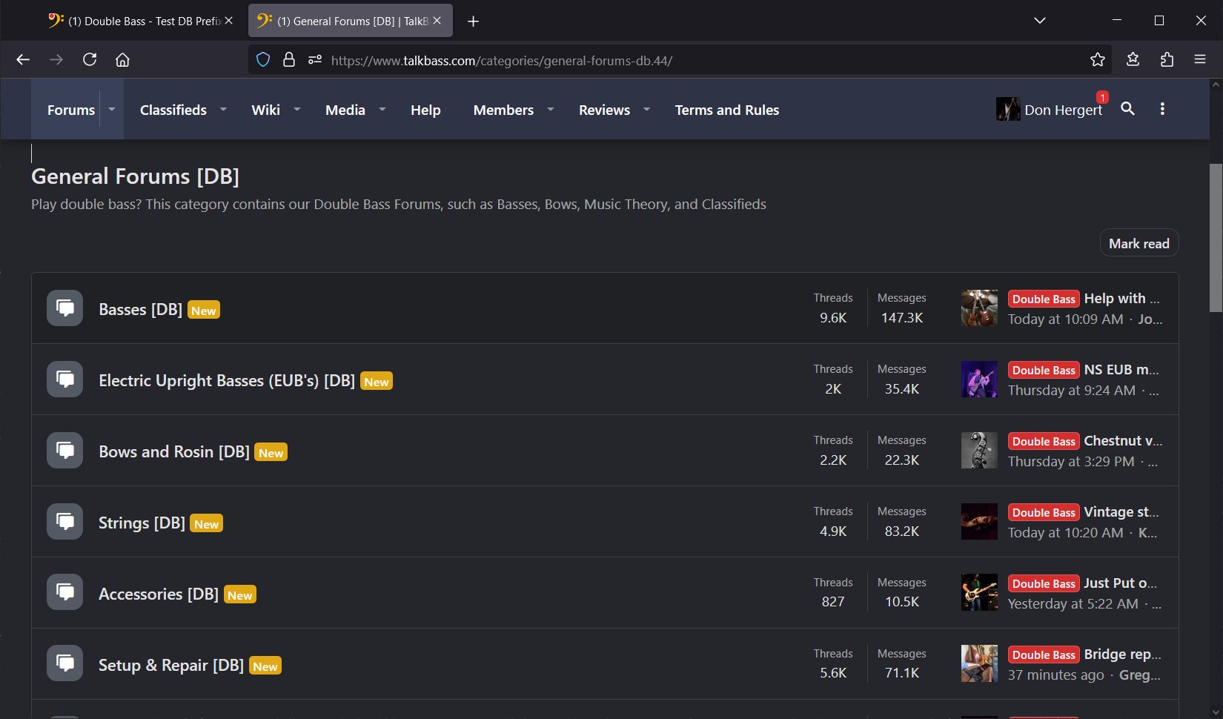Open a new browser tab
Image resolution: width=1223 pixels, height=719 pixels.
pos(473,21)
